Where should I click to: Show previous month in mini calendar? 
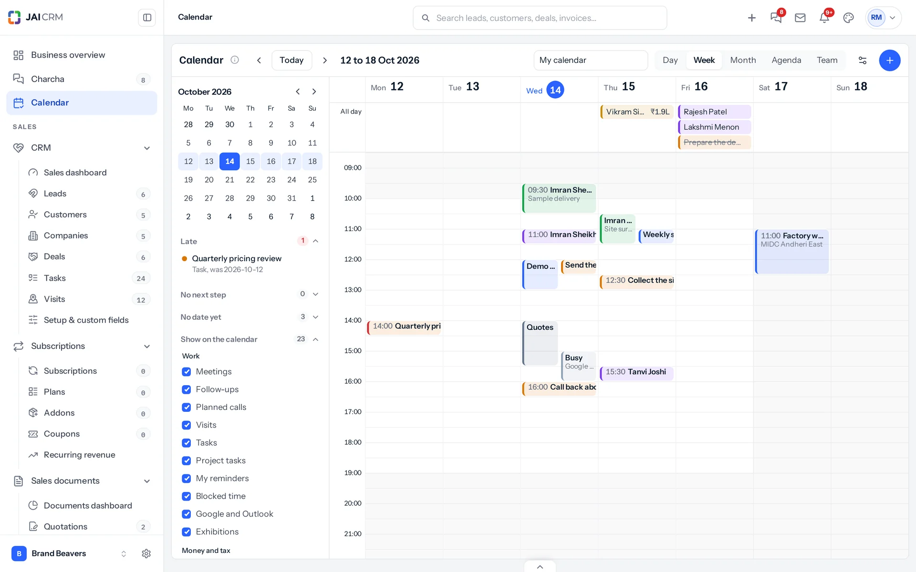point(298,92)
